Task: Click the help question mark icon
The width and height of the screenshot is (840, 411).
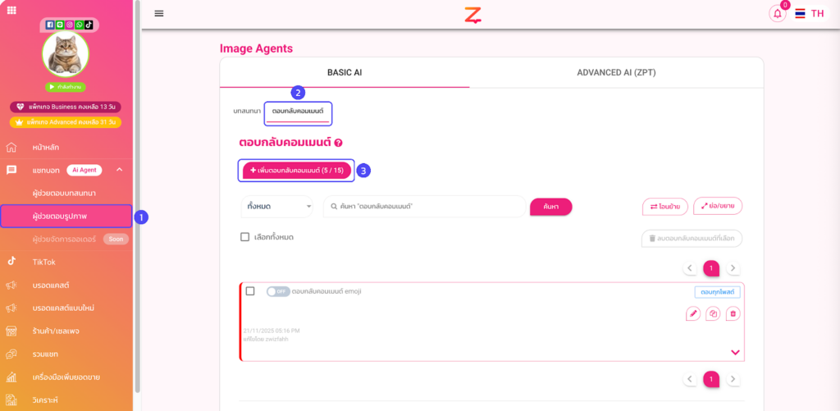Action: pyautogui.click(x=338, y=143)
